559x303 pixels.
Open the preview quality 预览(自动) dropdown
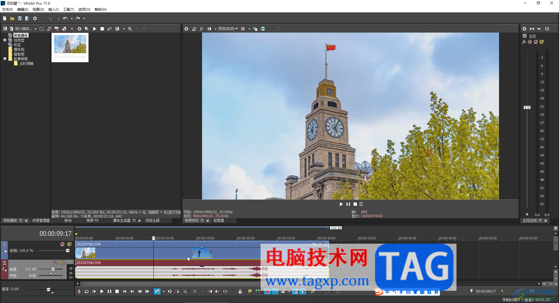[228, 29]
